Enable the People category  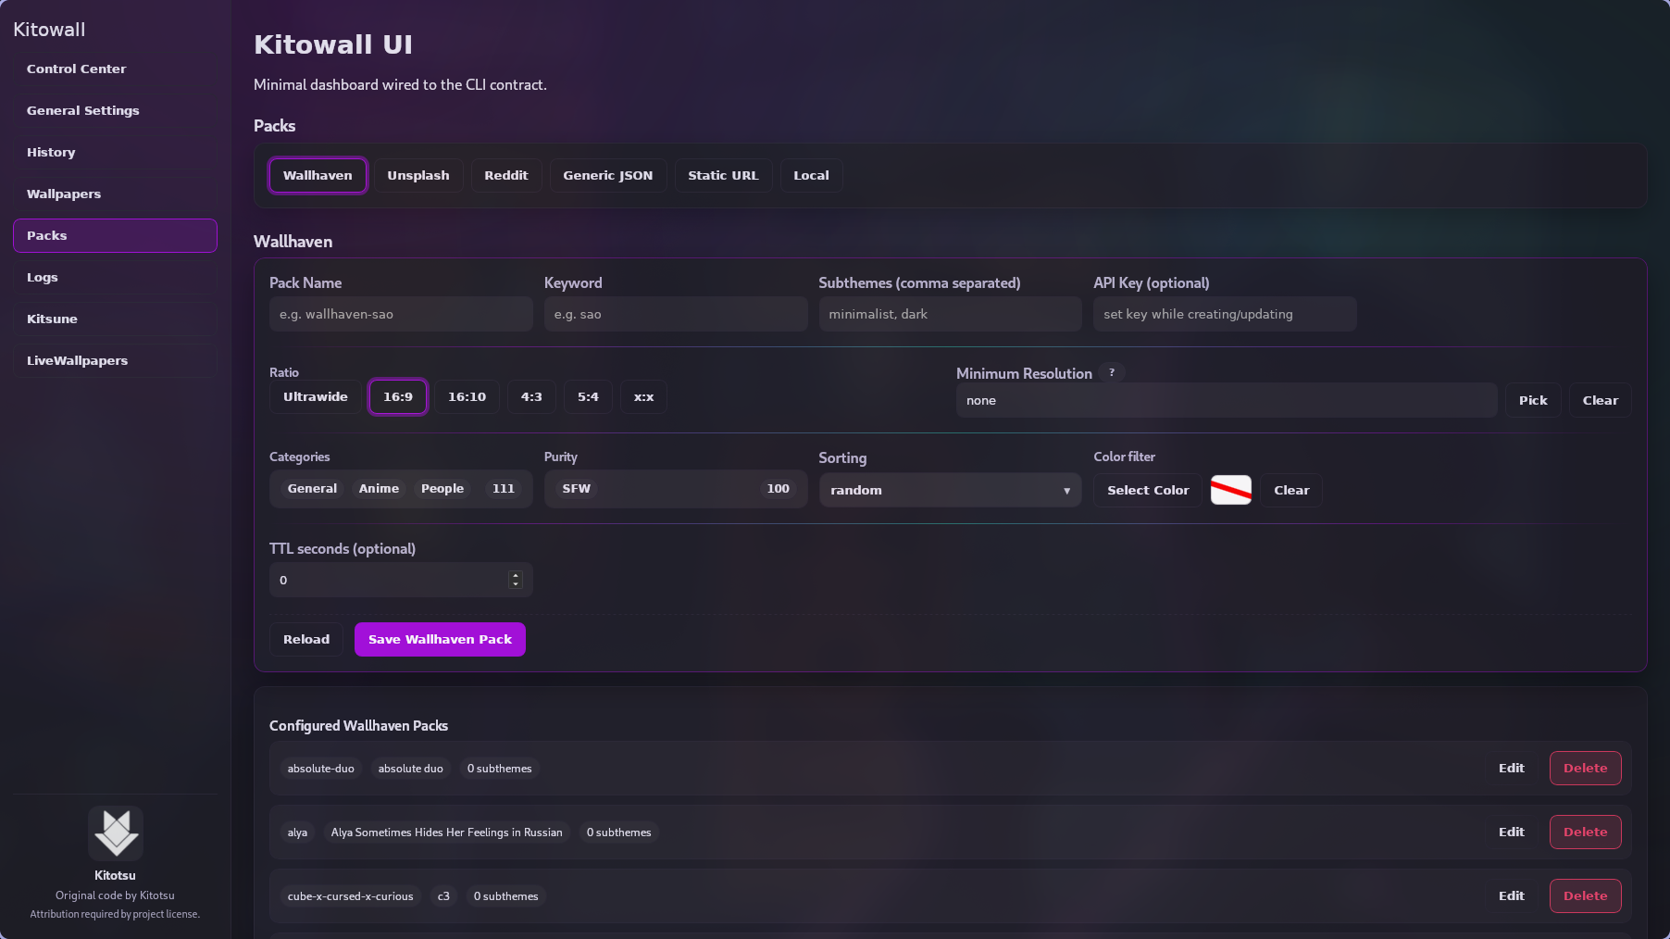coord(442,488)
